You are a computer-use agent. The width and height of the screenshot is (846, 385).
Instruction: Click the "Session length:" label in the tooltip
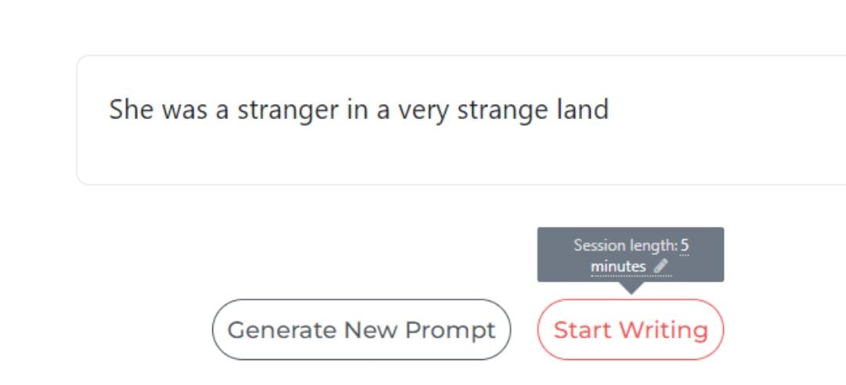[625, 246]
